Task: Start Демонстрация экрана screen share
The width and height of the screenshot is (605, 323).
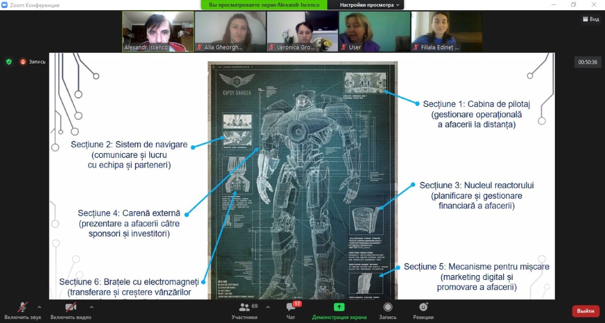Action: click(x=339, y=310)
